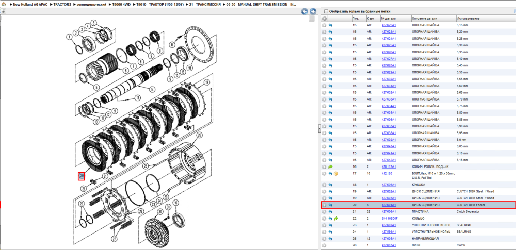516x250 pixels.
Task: Select 'НАПРАВЛЯЮЩАЯ' description text
Action: click(425, 239)
